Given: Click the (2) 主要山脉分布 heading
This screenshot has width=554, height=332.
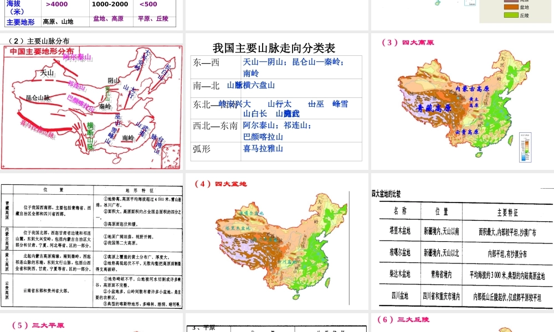Looking at the screenshot, I should click(x=39, y=41).
